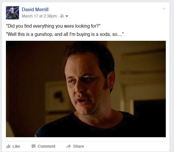The height and width of the screenshot is (152, 174).
Task: Click the framed picture in photo background
Action: (x=58, y=96)
